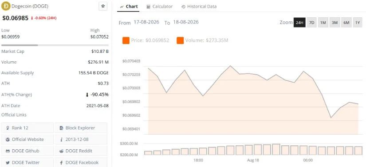The height and width of the screenshot is (167, 366).
Task: Set chart zoom to 1Y
Action: coord(358,23)
